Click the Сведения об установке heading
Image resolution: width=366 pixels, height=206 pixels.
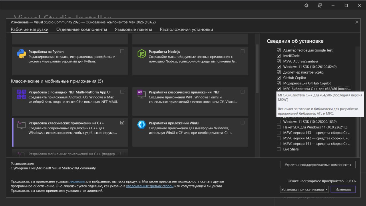[295, 41]
